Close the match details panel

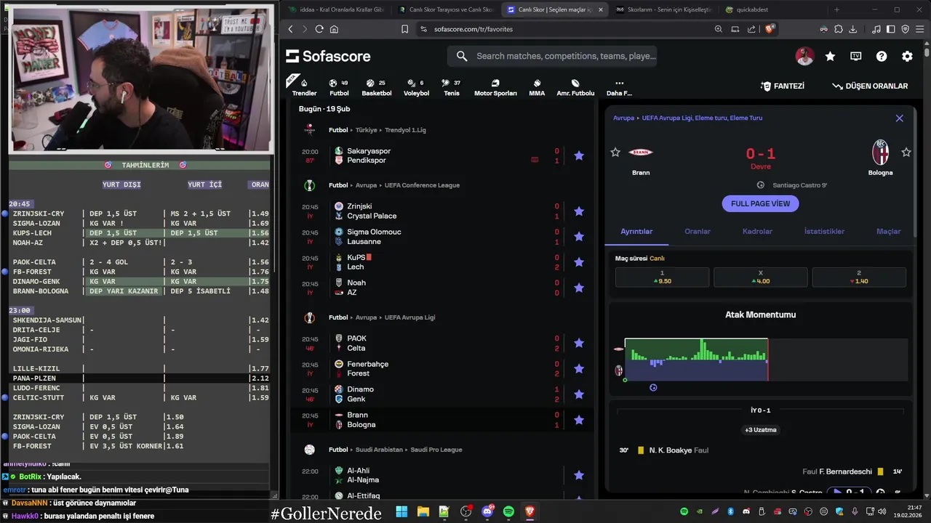tap(899, 118)
